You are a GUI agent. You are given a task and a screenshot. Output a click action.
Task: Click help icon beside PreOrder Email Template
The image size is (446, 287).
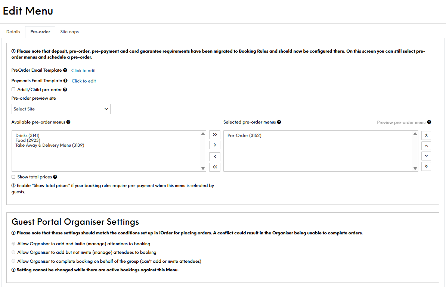pyautogui.click(x=65, y=70)
